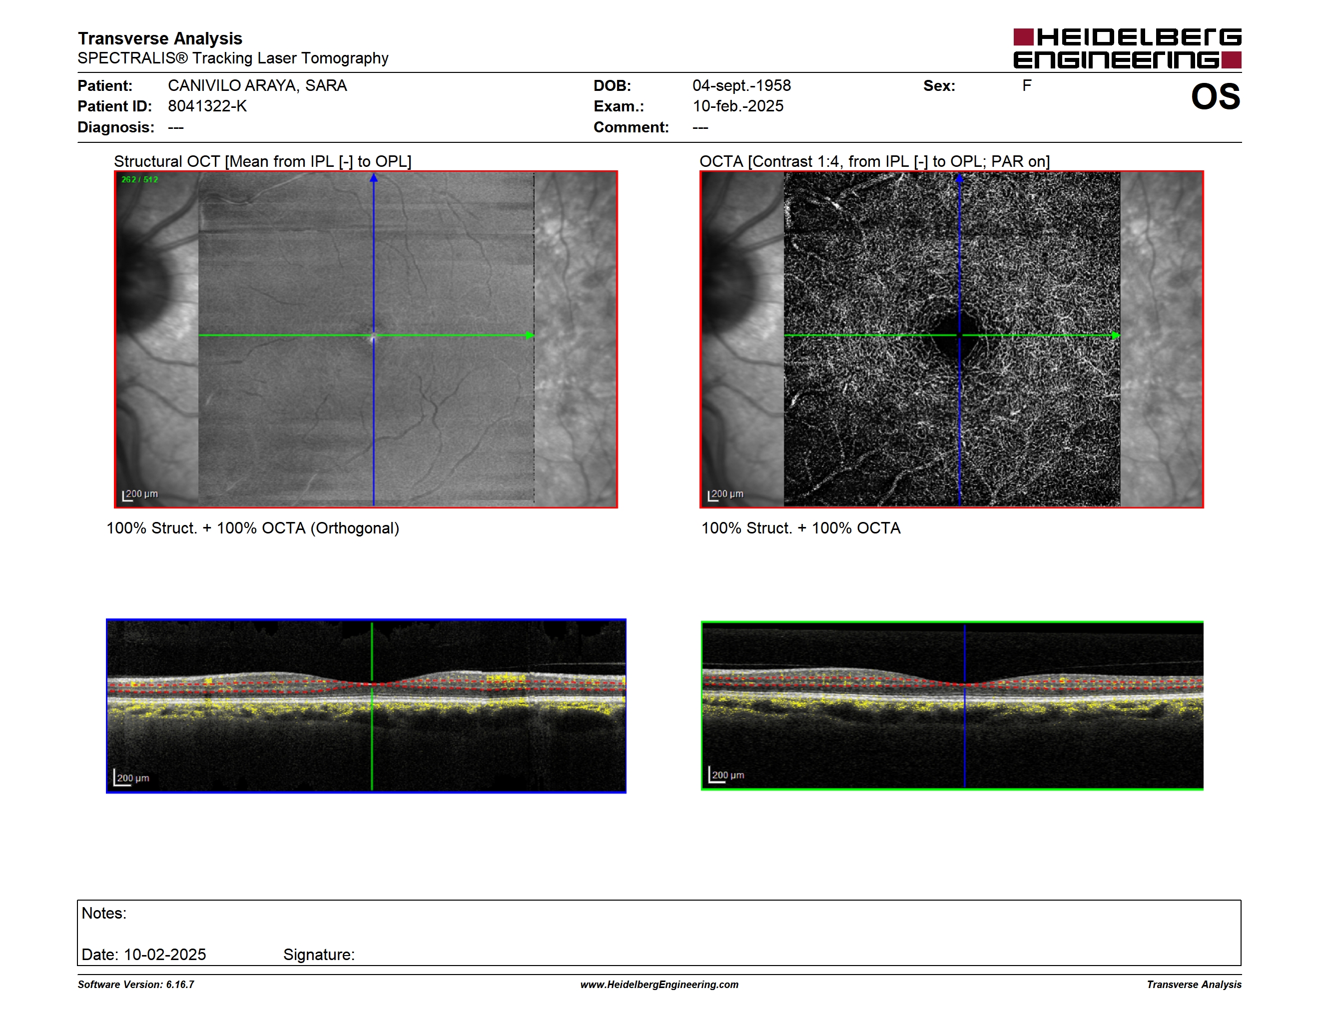Click the 'Transverse Analysis' title heading
Viewport: 1319px width, 1019px height.
(160, 38)
